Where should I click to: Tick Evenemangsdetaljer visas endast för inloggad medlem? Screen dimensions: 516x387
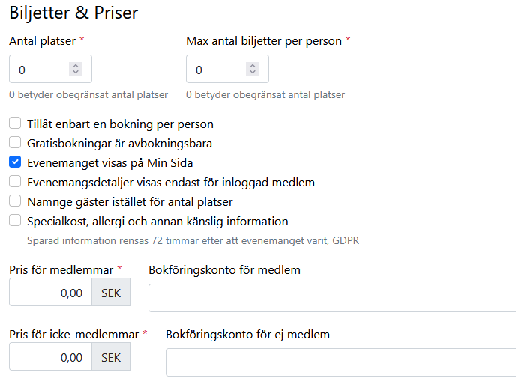(x=15, y=181)
